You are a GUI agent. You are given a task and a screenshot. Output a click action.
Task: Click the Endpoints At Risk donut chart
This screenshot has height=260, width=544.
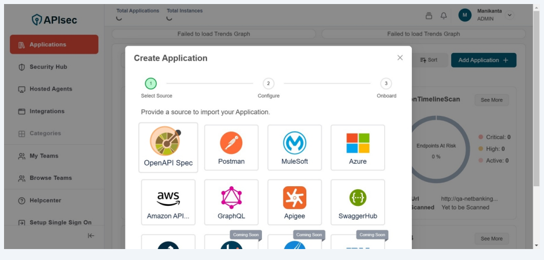tap(436, 149)
